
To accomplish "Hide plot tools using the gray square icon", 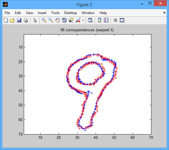I will [x=115, y=20].
